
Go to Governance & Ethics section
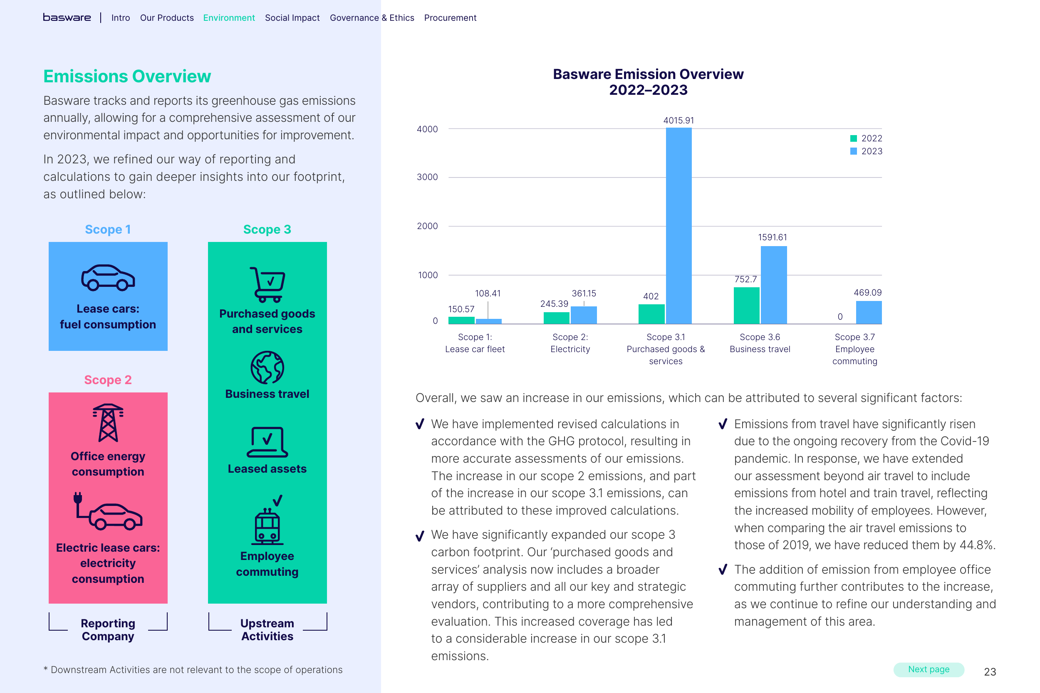[372, 18]
